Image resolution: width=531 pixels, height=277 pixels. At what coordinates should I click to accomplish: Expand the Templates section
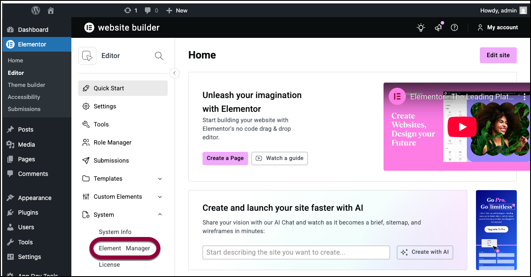coord(160,179)
